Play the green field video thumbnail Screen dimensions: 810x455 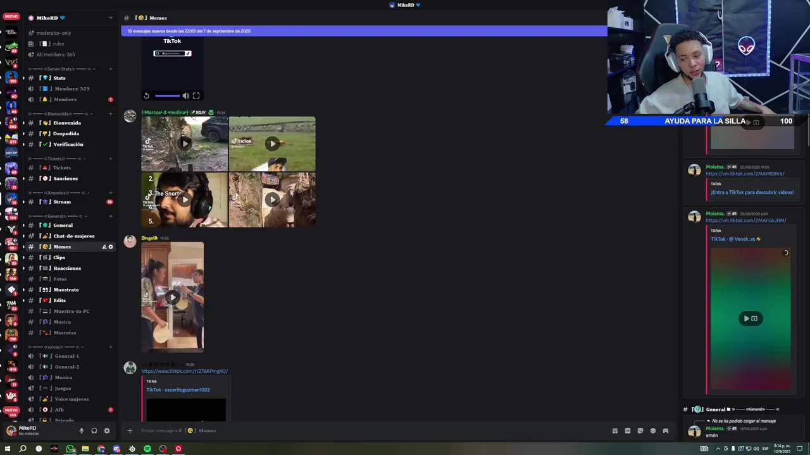click(x=272, y=143)
